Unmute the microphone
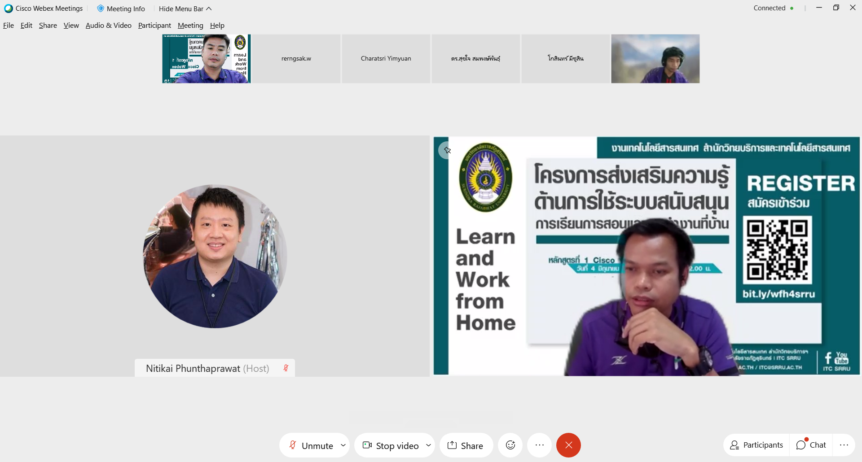Image resolution: width=862 pixels, height=462 pixels. tap(311, 445)
